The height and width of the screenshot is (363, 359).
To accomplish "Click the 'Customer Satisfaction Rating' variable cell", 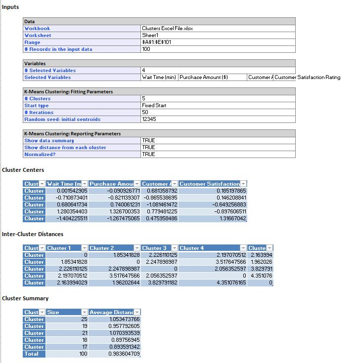I will [x=307, y=78].
